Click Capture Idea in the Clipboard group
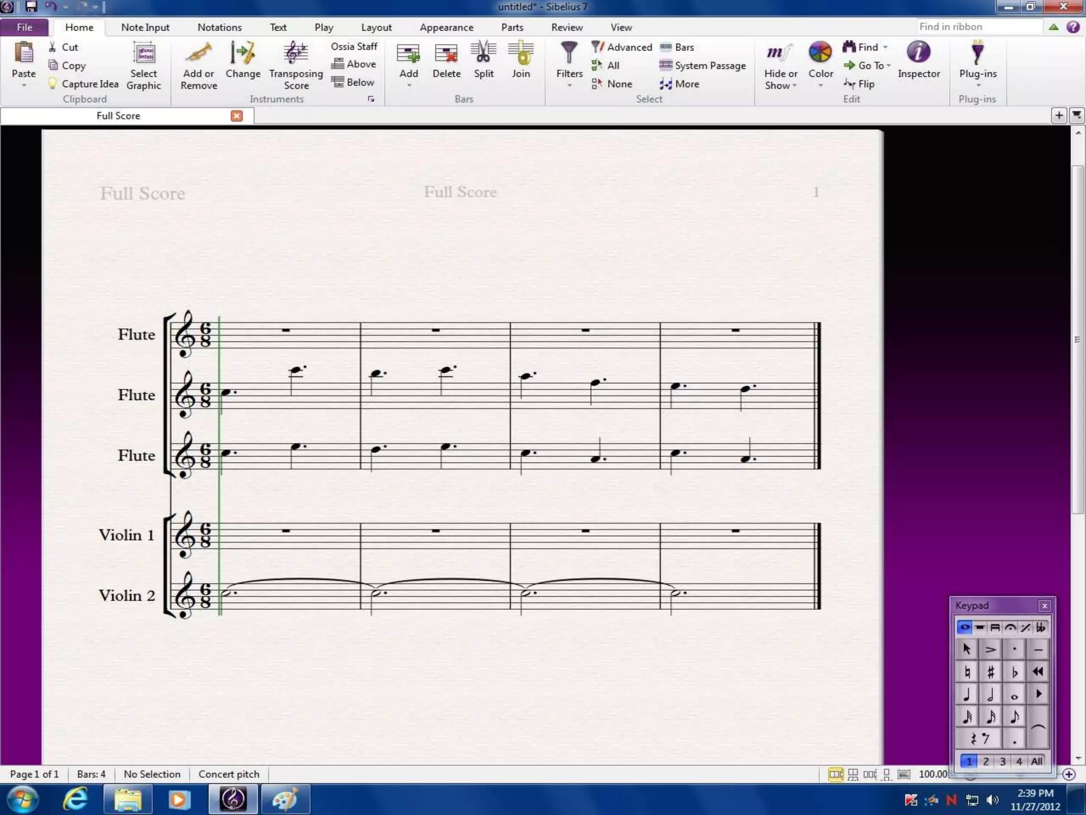Viewport: 1086px width, 815px height. (x=83, y=84)
